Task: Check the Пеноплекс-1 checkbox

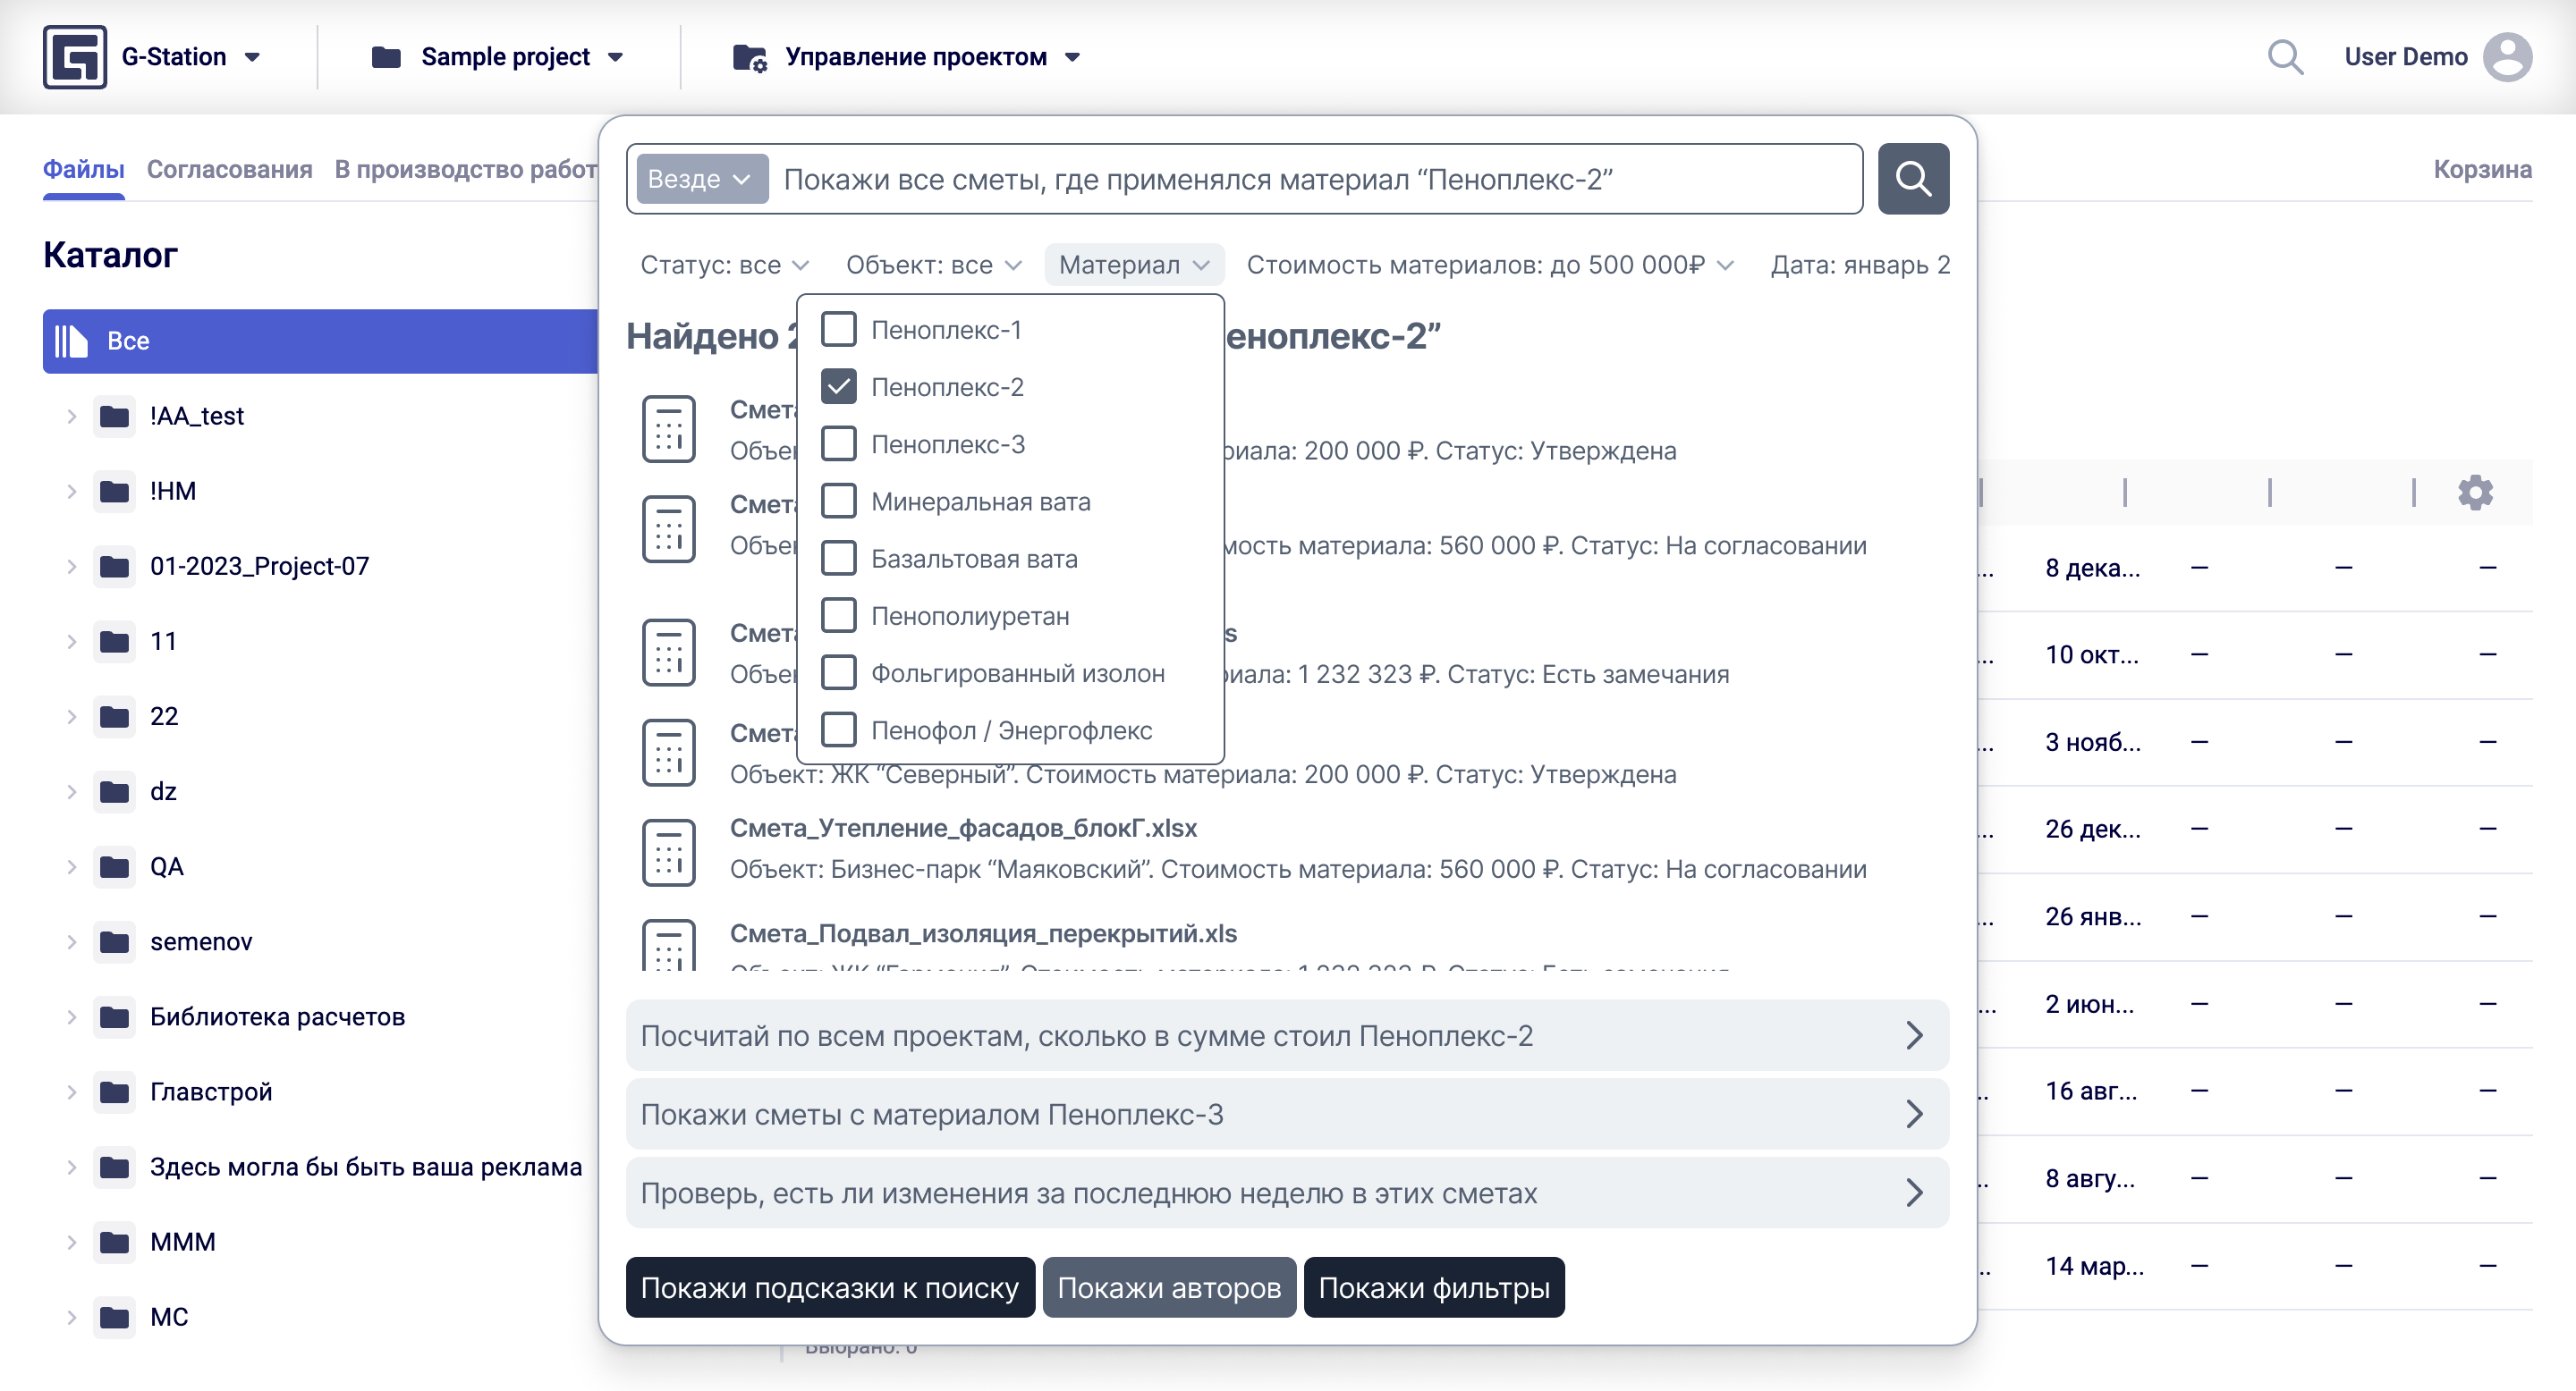Action: click(x=838, y=329)
